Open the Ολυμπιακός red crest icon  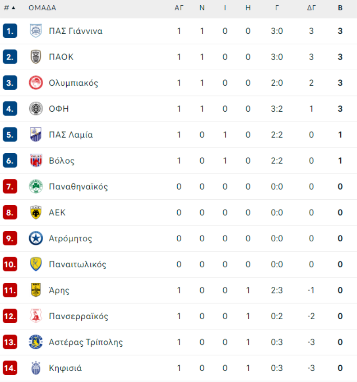point(36,83)
